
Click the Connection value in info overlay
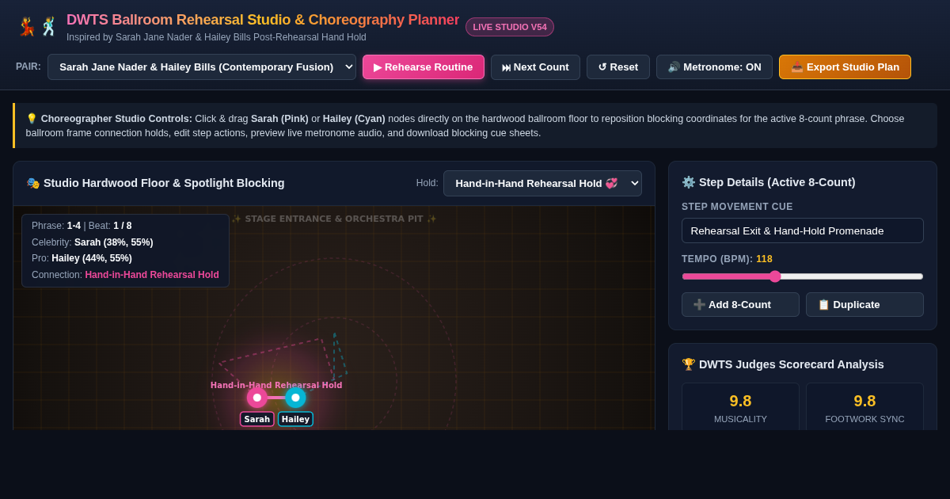(x=152, y=275)
